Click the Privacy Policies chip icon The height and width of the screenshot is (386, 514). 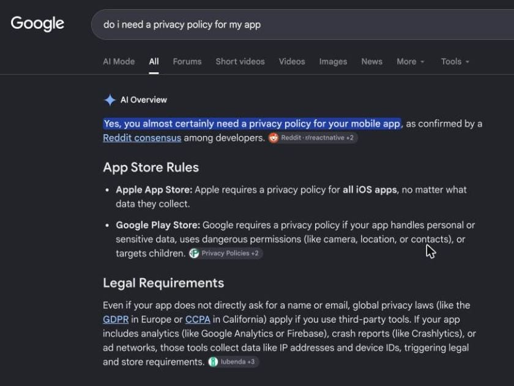tap(194, 253)
